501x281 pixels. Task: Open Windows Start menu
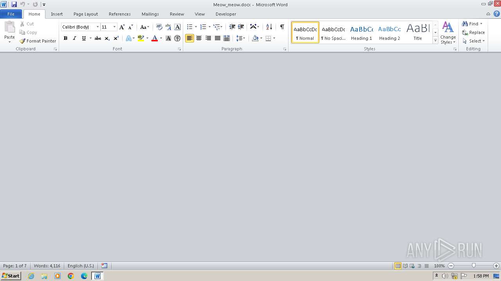(11, 276)
